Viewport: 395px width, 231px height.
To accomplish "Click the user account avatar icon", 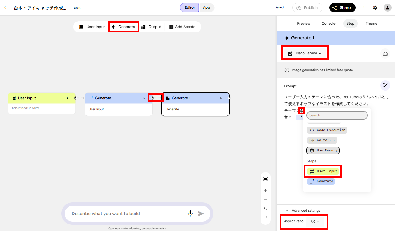I will pyautogui.click(x=387, y=8).
